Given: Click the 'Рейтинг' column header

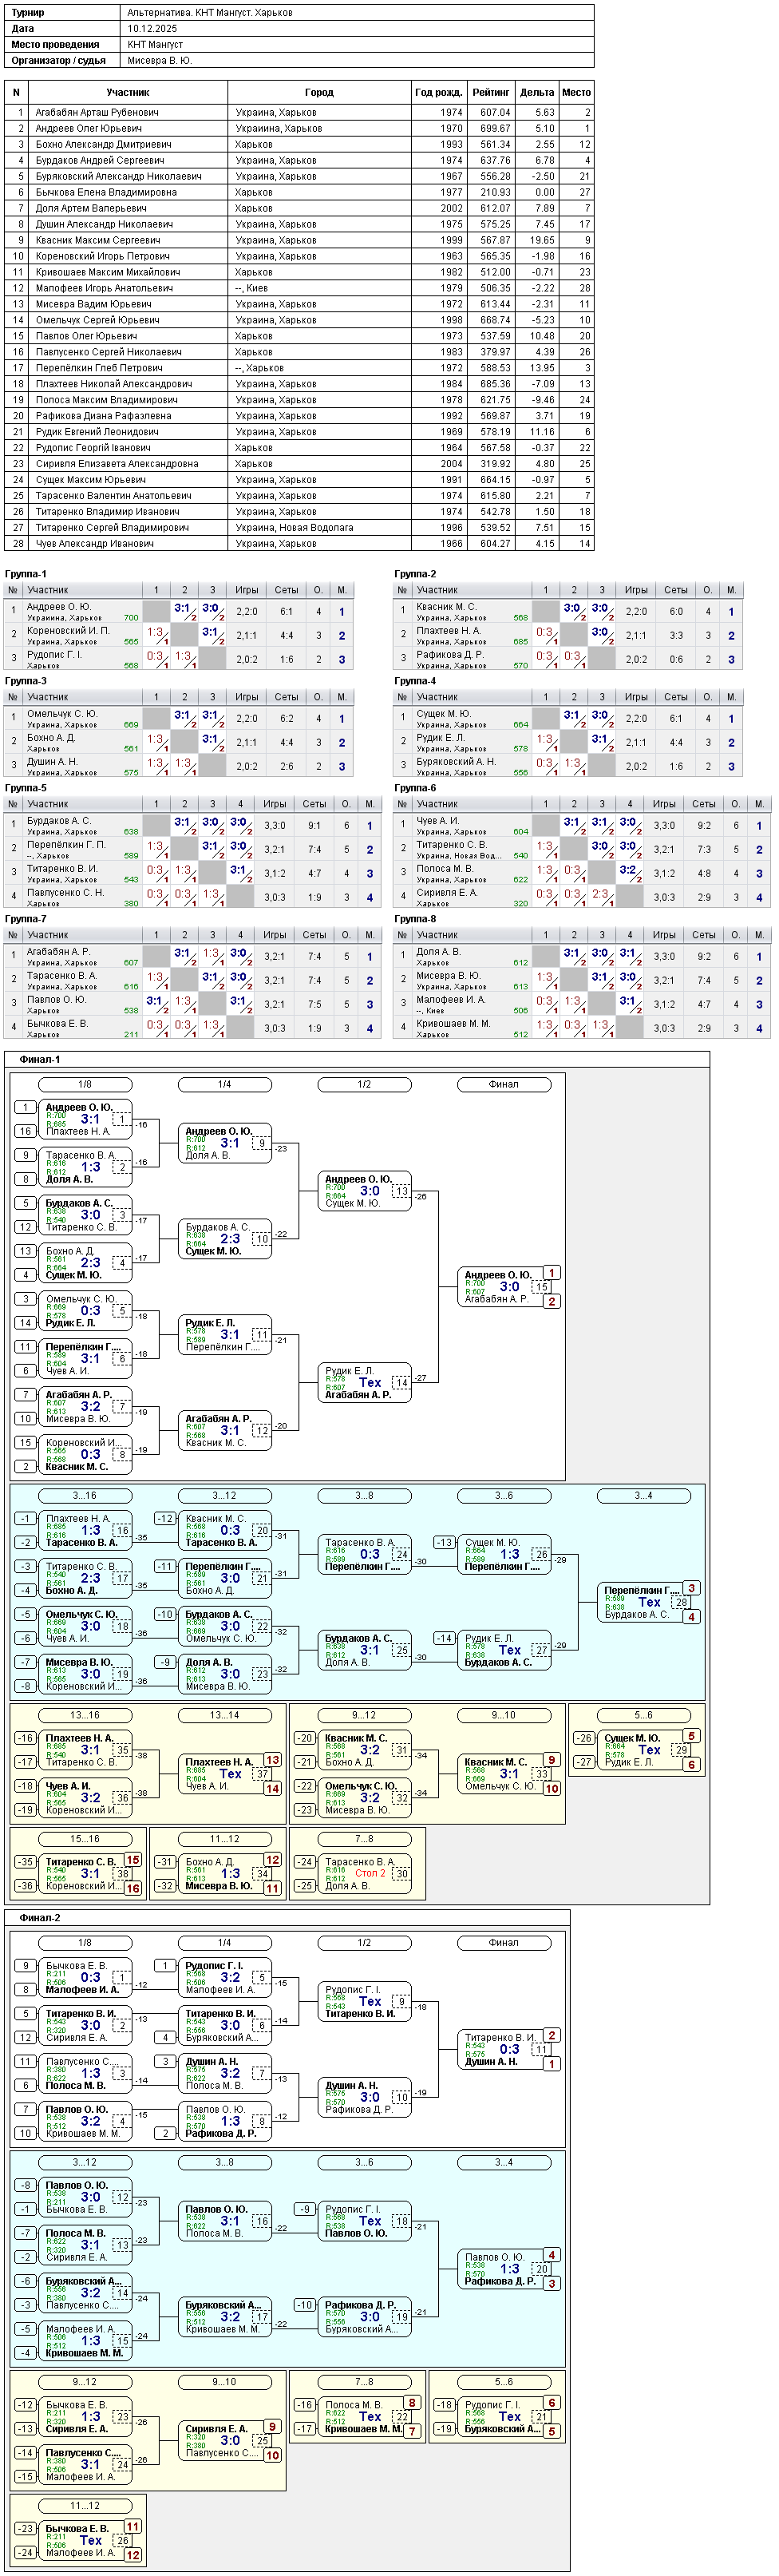Looking at the screenshot, I should click(x=491, y=92).
